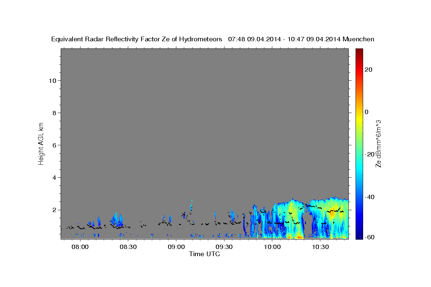431x287 pixels.
Task: Click the colorbar tick label 20
Action: (x=368, y=70)
